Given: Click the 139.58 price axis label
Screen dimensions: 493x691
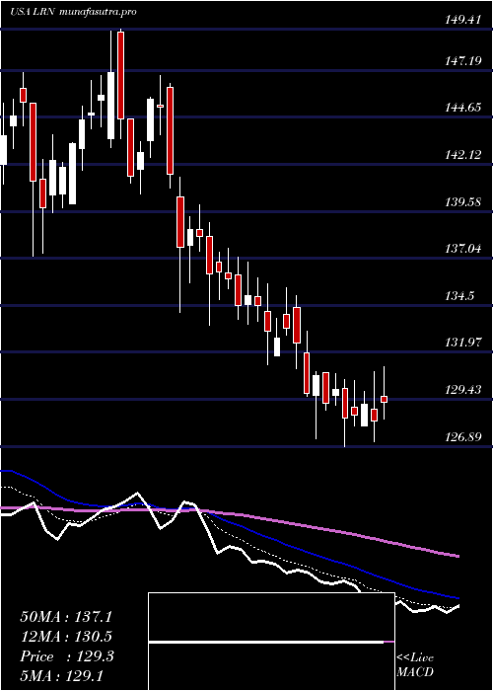Looking at the screenshot, I should point(463,202).
